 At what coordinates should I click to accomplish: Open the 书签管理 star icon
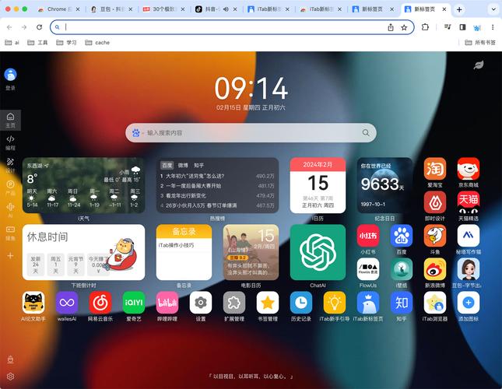click(268, 303)
